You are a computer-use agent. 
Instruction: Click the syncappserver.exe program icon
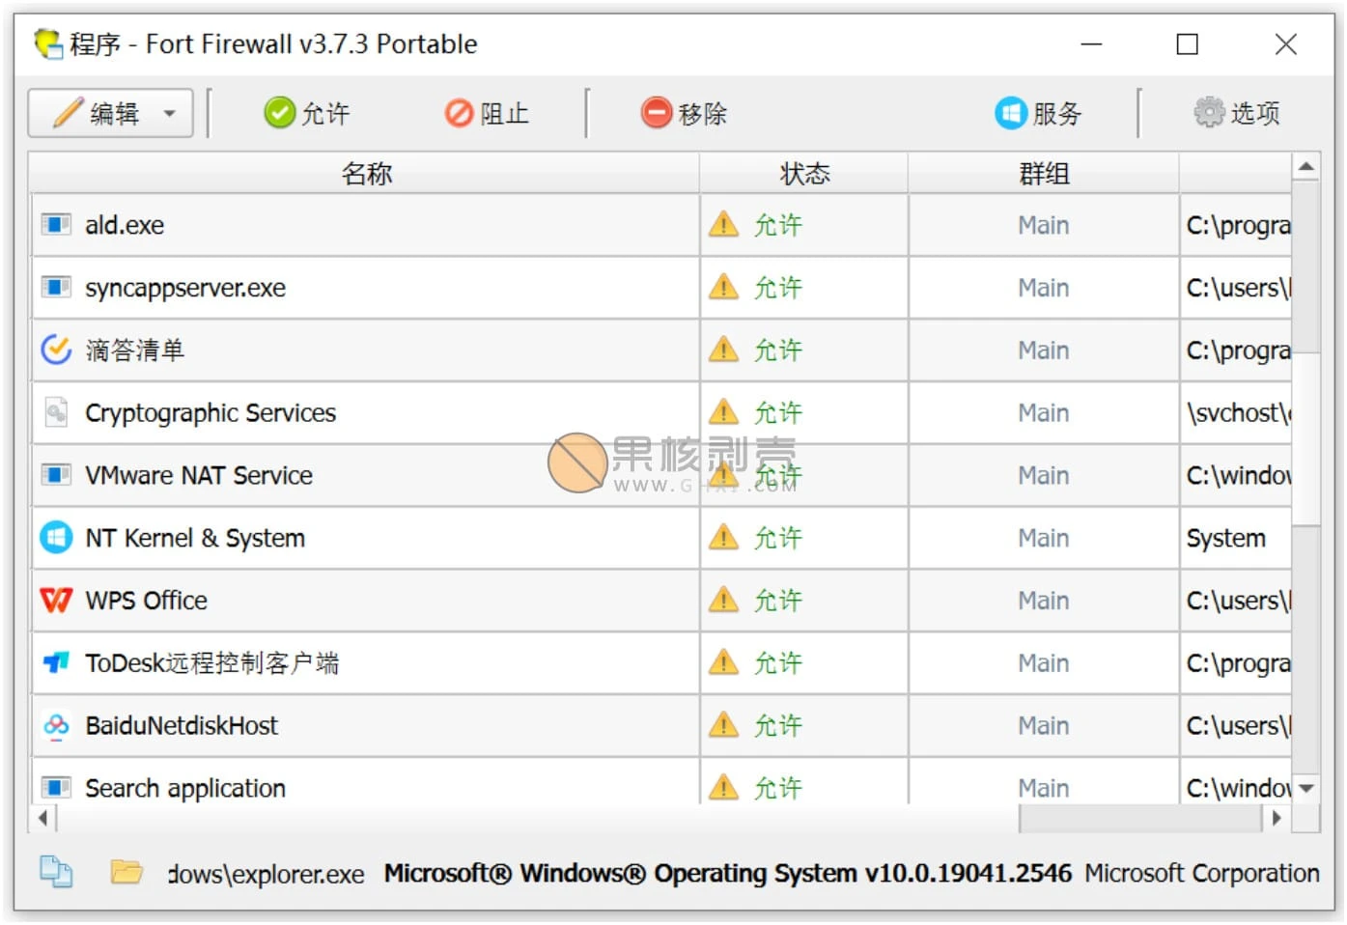56,288
